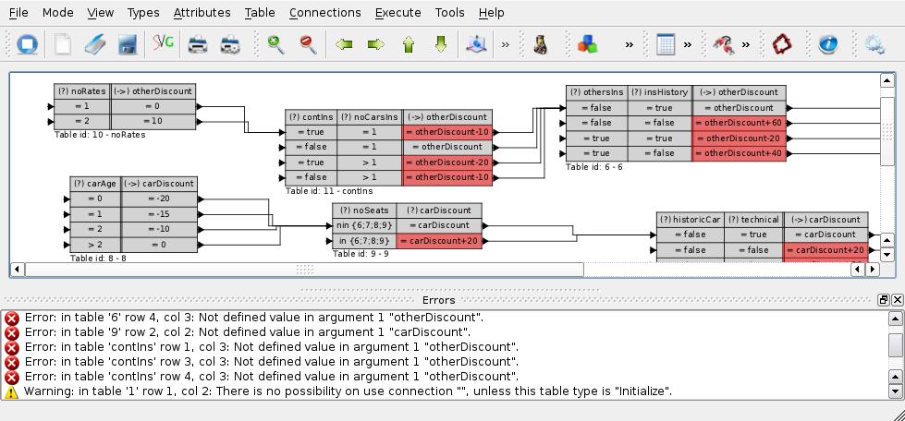Click scroll-up arrow of Errors list scrollbar

[895, 318]
